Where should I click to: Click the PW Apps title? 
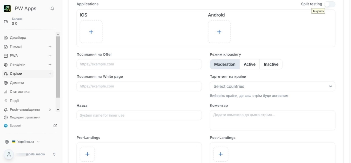tap(25, 9)
